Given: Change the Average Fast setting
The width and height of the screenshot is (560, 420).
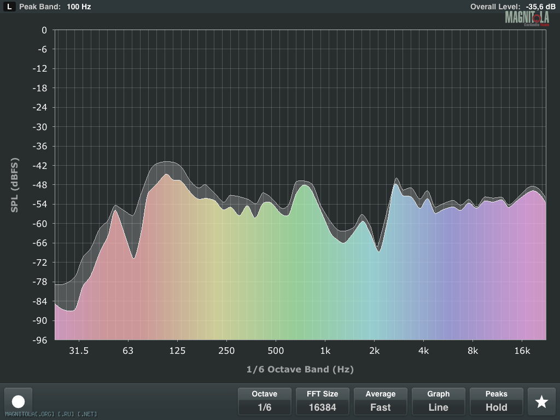Looking at the screenshot, I should (x=381, y=401).
